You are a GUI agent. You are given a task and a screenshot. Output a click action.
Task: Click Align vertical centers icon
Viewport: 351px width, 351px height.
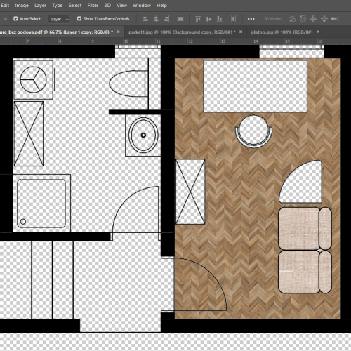pyautogui.click(x=208, y=19)
